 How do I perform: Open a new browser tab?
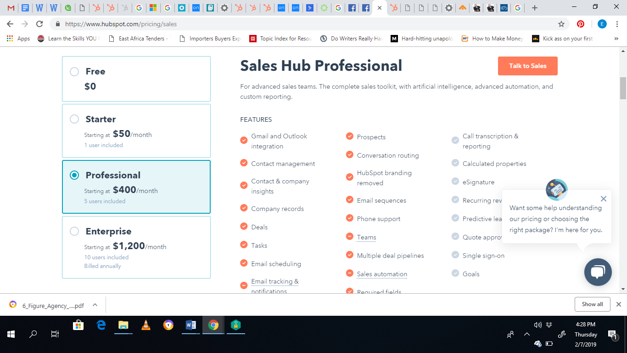[535, 8]
